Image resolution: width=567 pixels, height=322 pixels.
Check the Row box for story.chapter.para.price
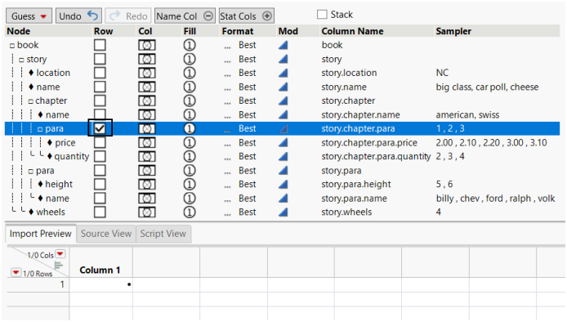(x=100, y=142)
